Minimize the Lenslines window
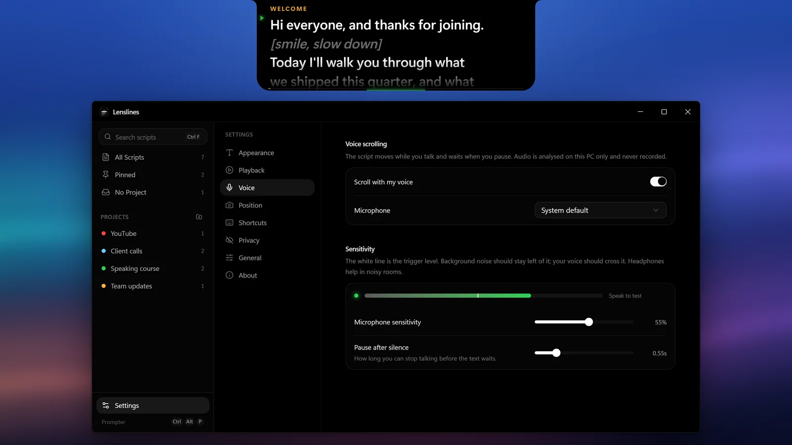 pyautogui.click(x=640, y=112)
